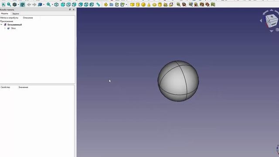
Task: Create a Sphere primitive
Action: tap(143, 5)
